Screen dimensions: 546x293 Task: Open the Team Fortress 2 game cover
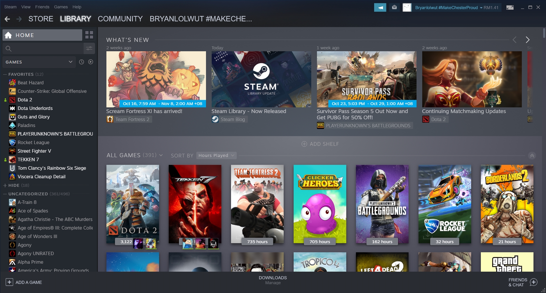(x=257, y=204)
